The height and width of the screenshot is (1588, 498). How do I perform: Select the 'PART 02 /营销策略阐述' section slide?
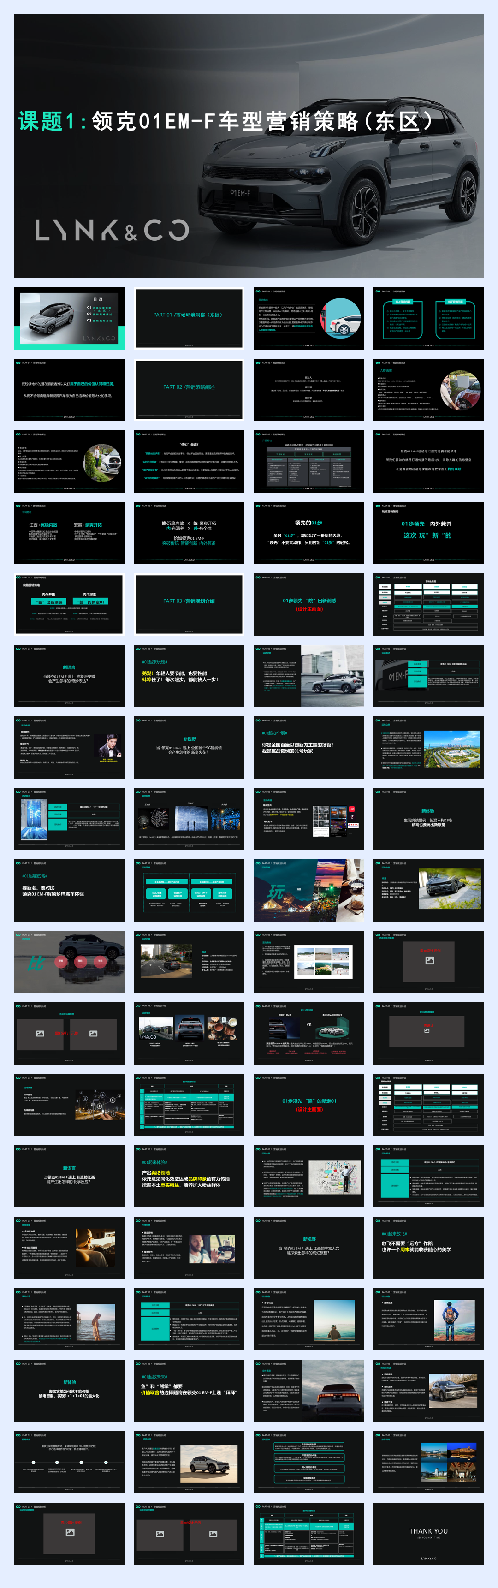pos(189,390)
